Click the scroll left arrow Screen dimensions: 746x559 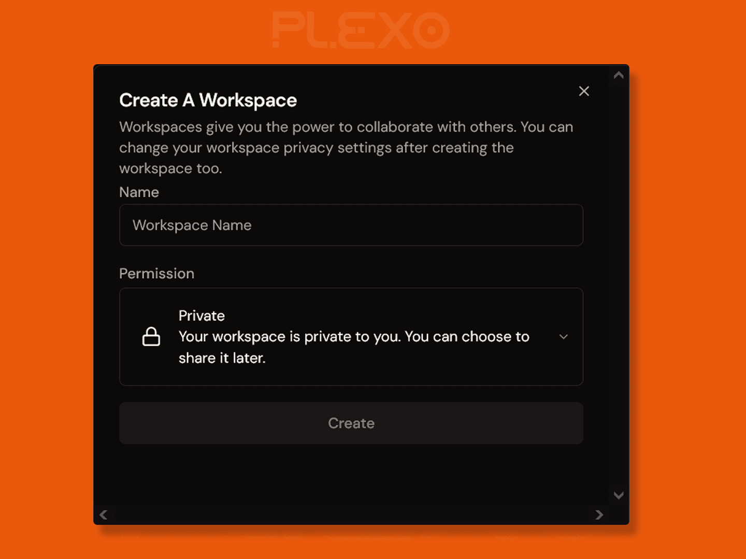pyautogui.click(x=104, y=514)
